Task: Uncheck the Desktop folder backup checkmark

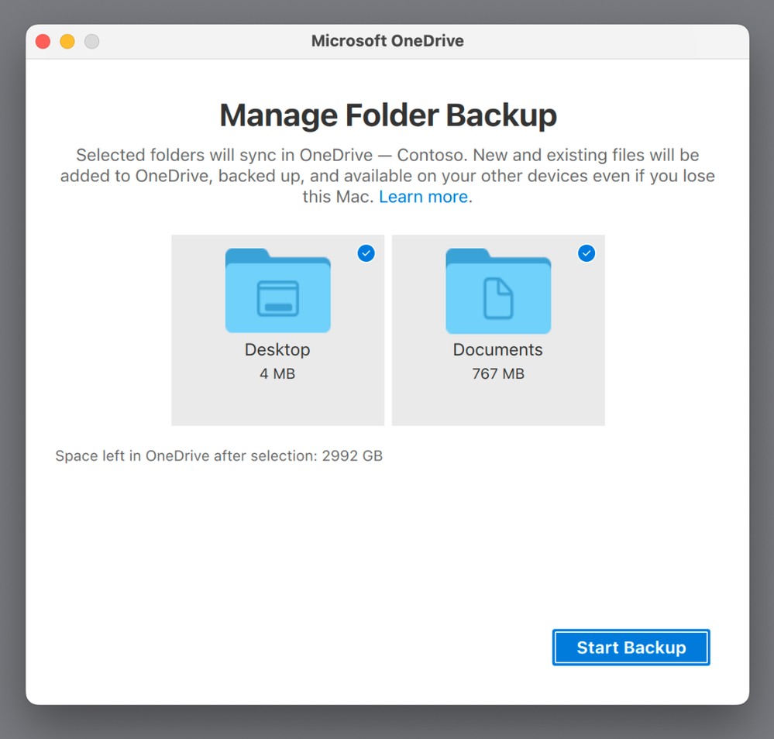Action: pyautogui.click(x=366, y=253)
